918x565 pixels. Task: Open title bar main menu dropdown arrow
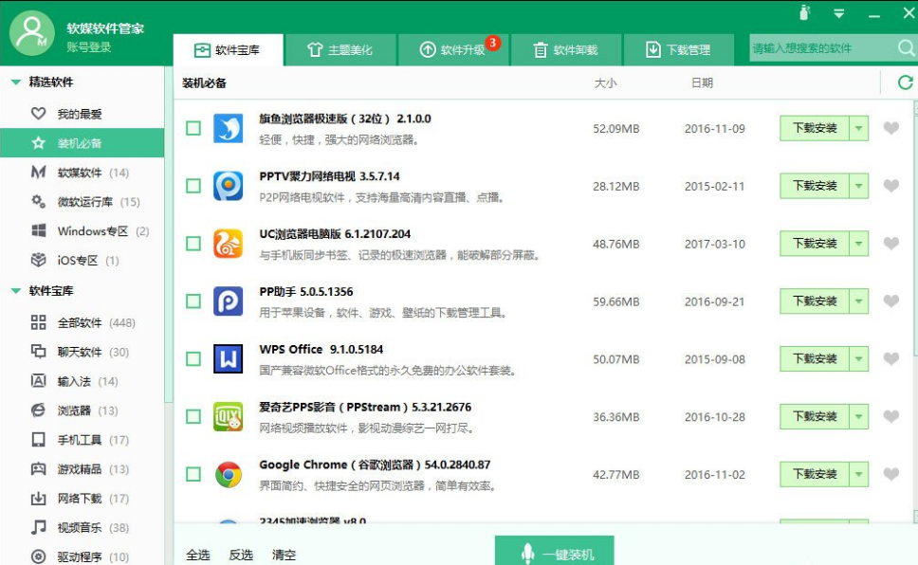pos(839,13)
